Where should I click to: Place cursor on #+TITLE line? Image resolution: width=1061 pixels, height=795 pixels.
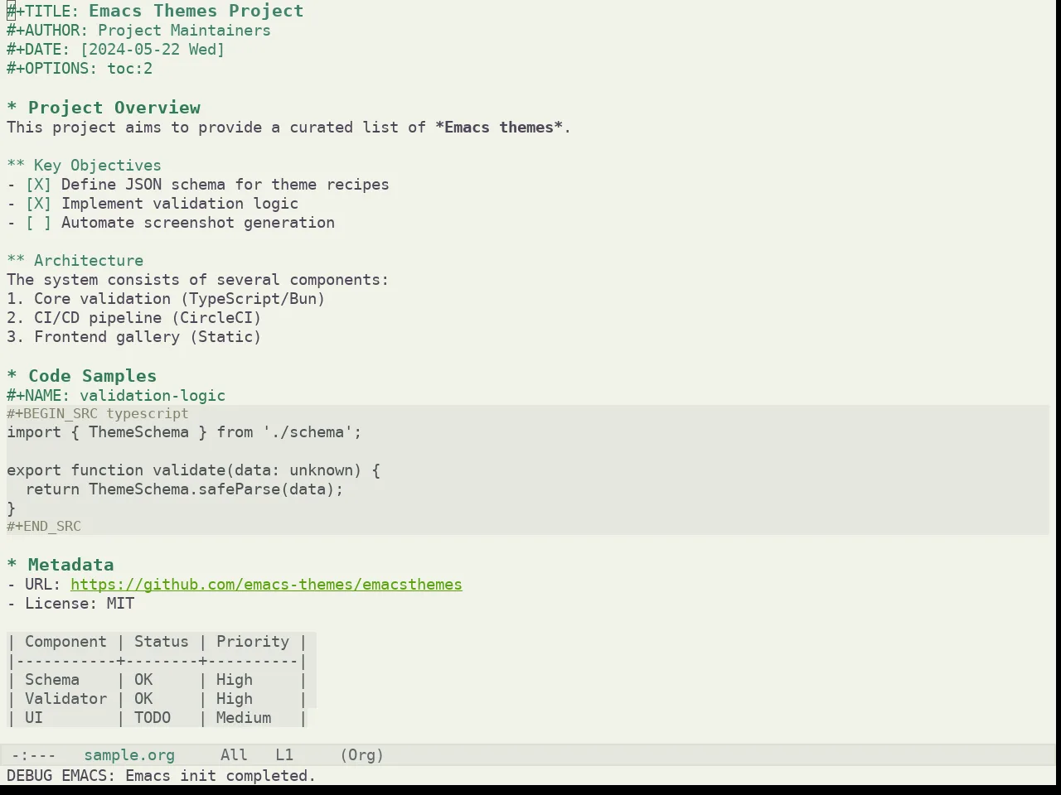(155, 11)
